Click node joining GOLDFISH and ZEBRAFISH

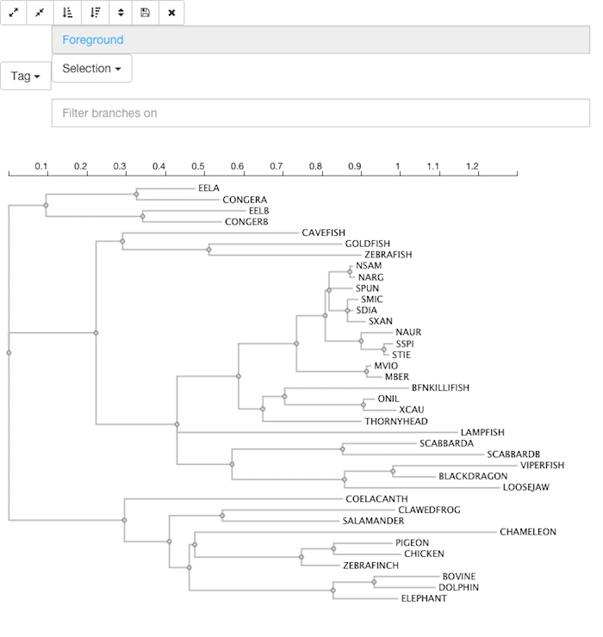(x=209, y=250)
